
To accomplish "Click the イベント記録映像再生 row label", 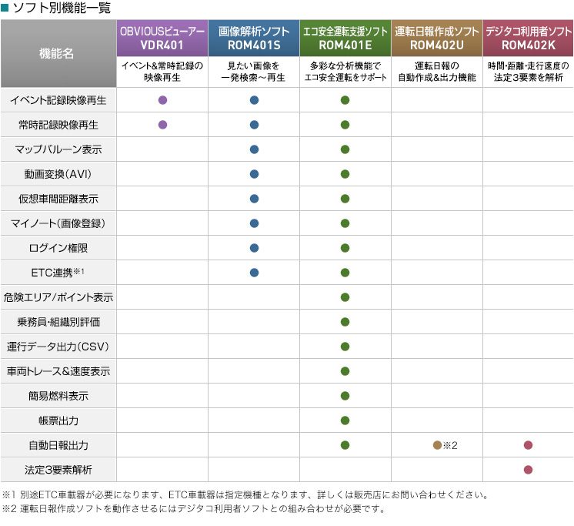I will (x=58, y=100).
